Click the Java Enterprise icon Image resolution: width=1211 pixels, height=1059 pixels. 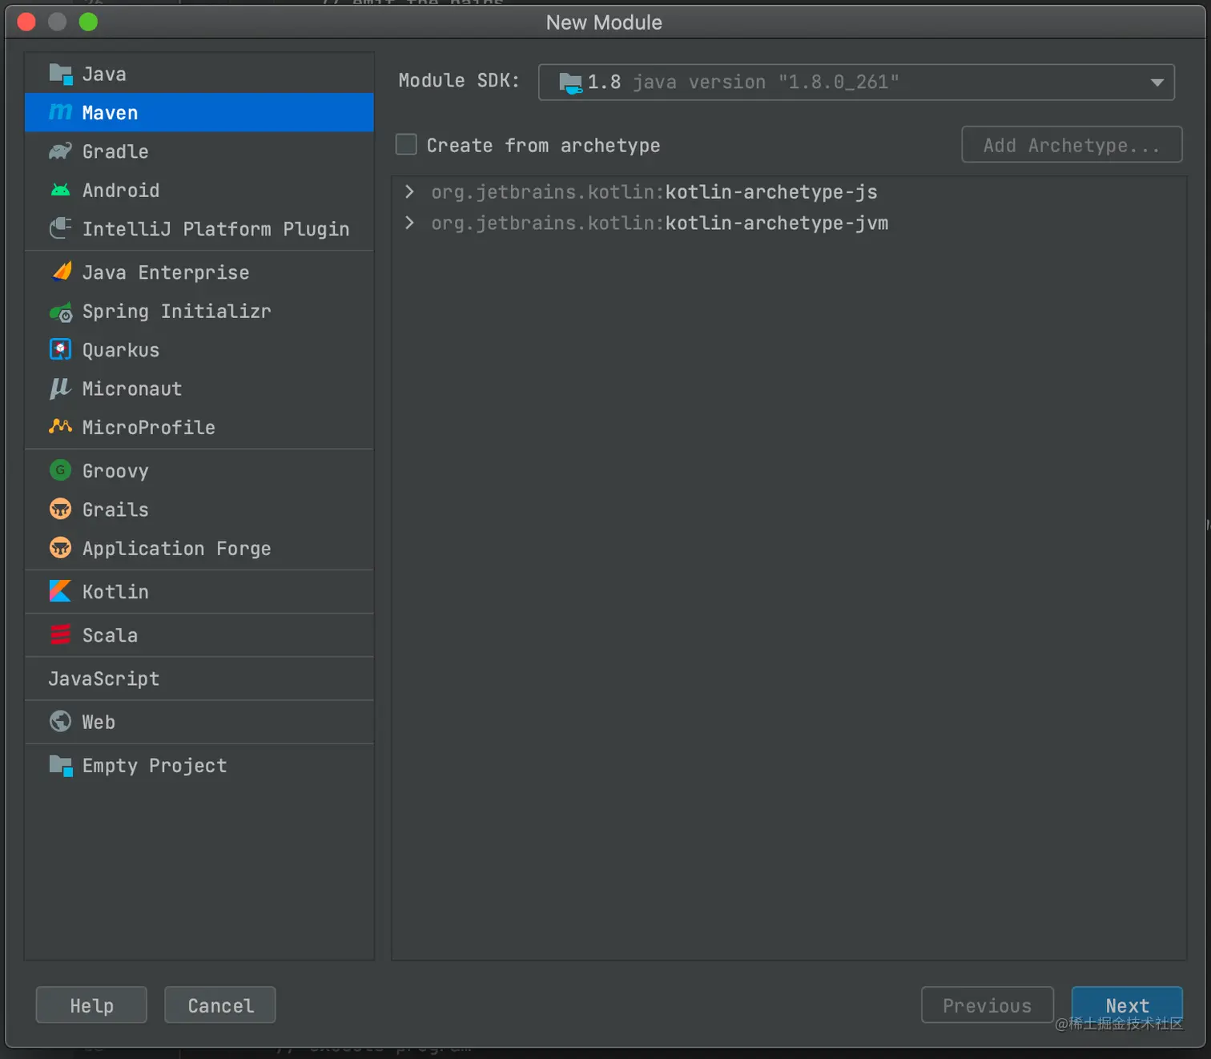click(x=61, y=272)
